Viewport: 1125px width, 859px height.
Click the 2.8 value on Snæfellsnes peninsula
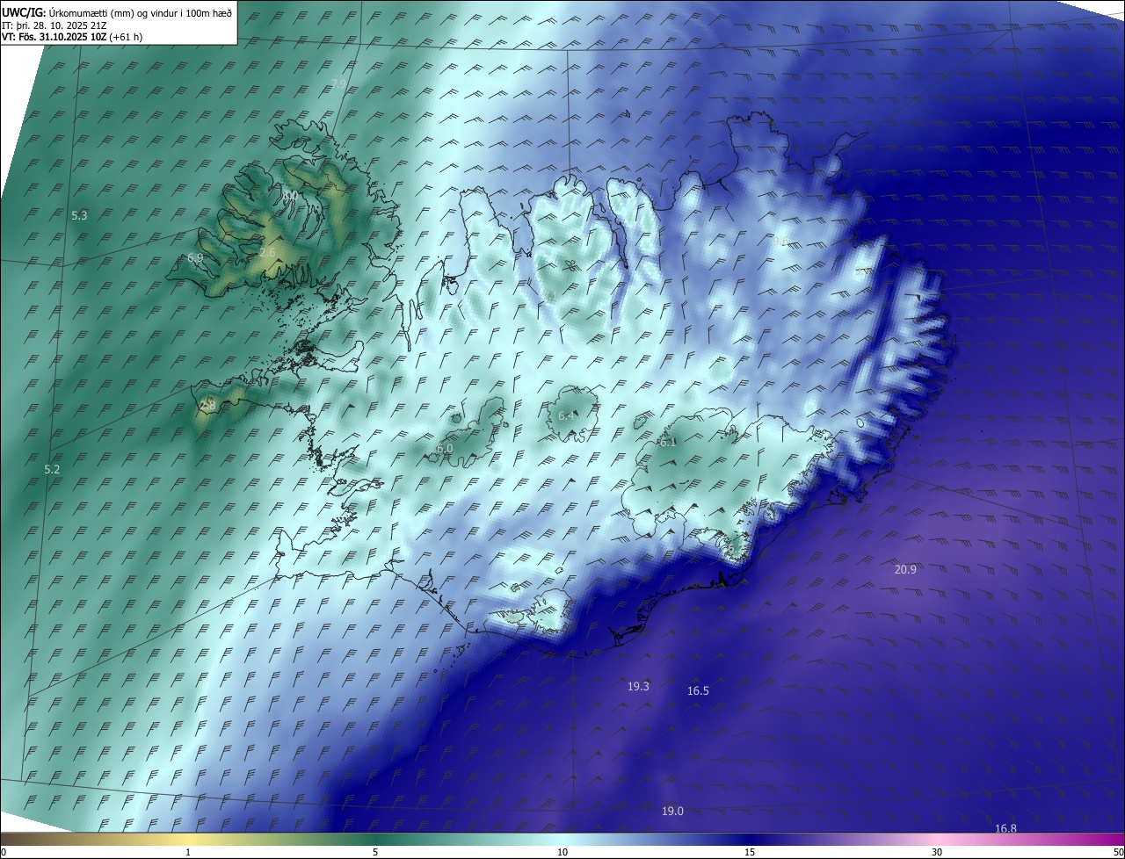click(207, 405)
